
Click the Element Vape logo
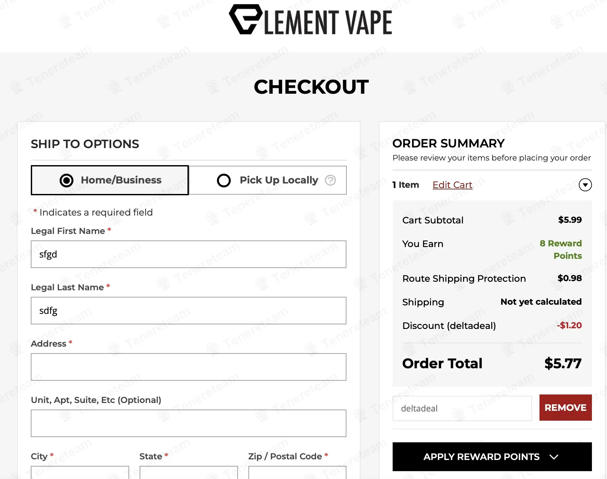[x=310, y=20]
